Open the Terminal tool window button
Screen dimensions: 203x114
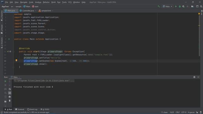point(20,109)
